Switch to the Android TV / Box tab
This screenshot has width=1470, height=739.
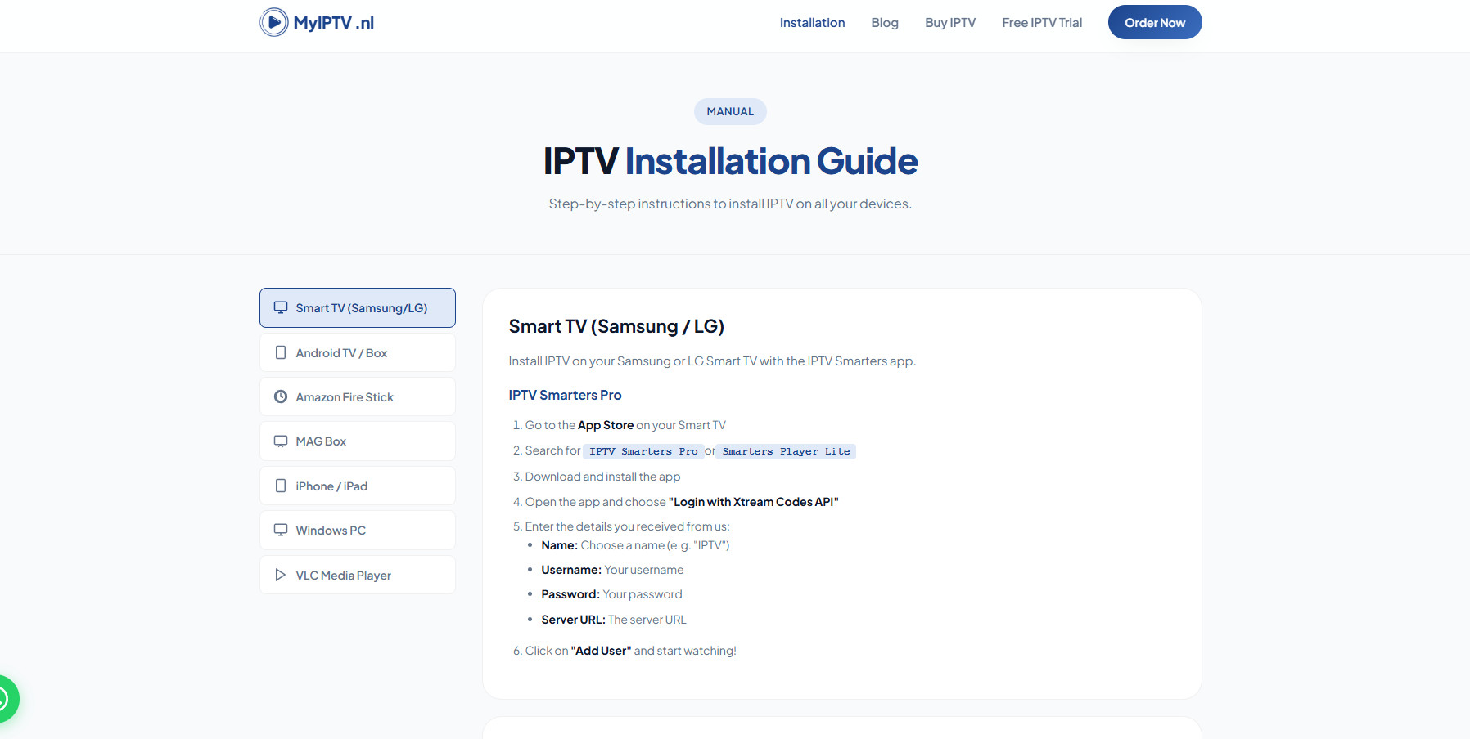[x=358, y=352]
